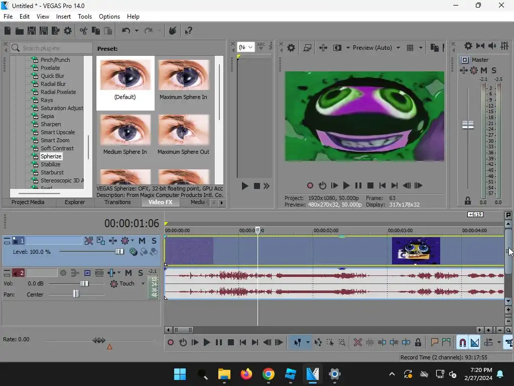
Task: Cut selection with scissors icon
Action: pyautogui.click(x=84, y=31)
